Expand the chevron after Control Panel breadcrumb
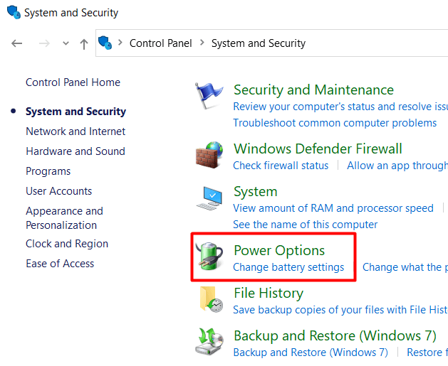 coord(202,43)
